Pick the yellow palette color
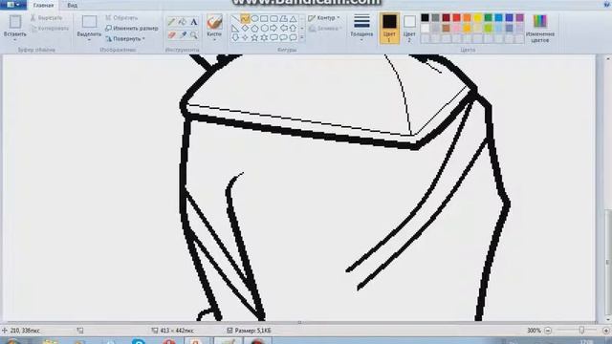 pos(478,18)
